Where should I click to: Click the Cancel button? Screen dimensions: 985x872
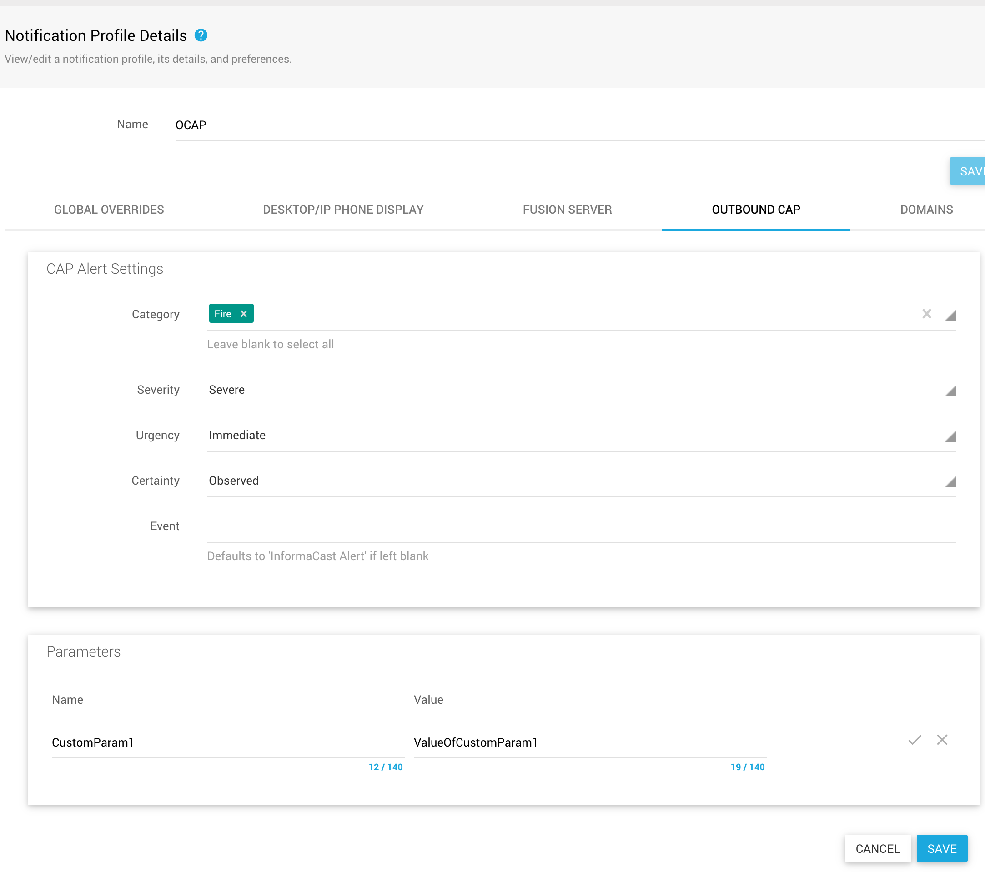point(878,848)
